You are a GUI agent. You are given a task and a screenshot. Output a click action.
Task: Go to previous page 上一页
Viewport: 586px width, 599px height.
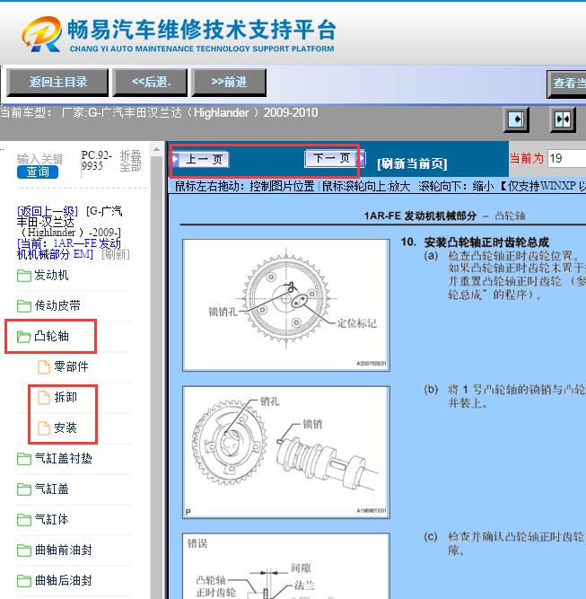coord(200,159)
